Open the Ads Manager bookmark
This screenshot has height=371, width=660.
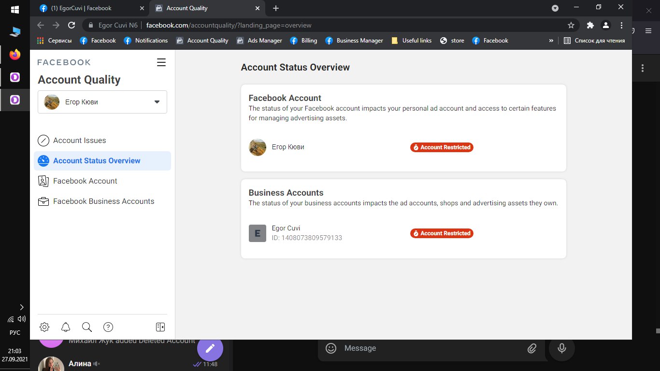coord(259,41)
